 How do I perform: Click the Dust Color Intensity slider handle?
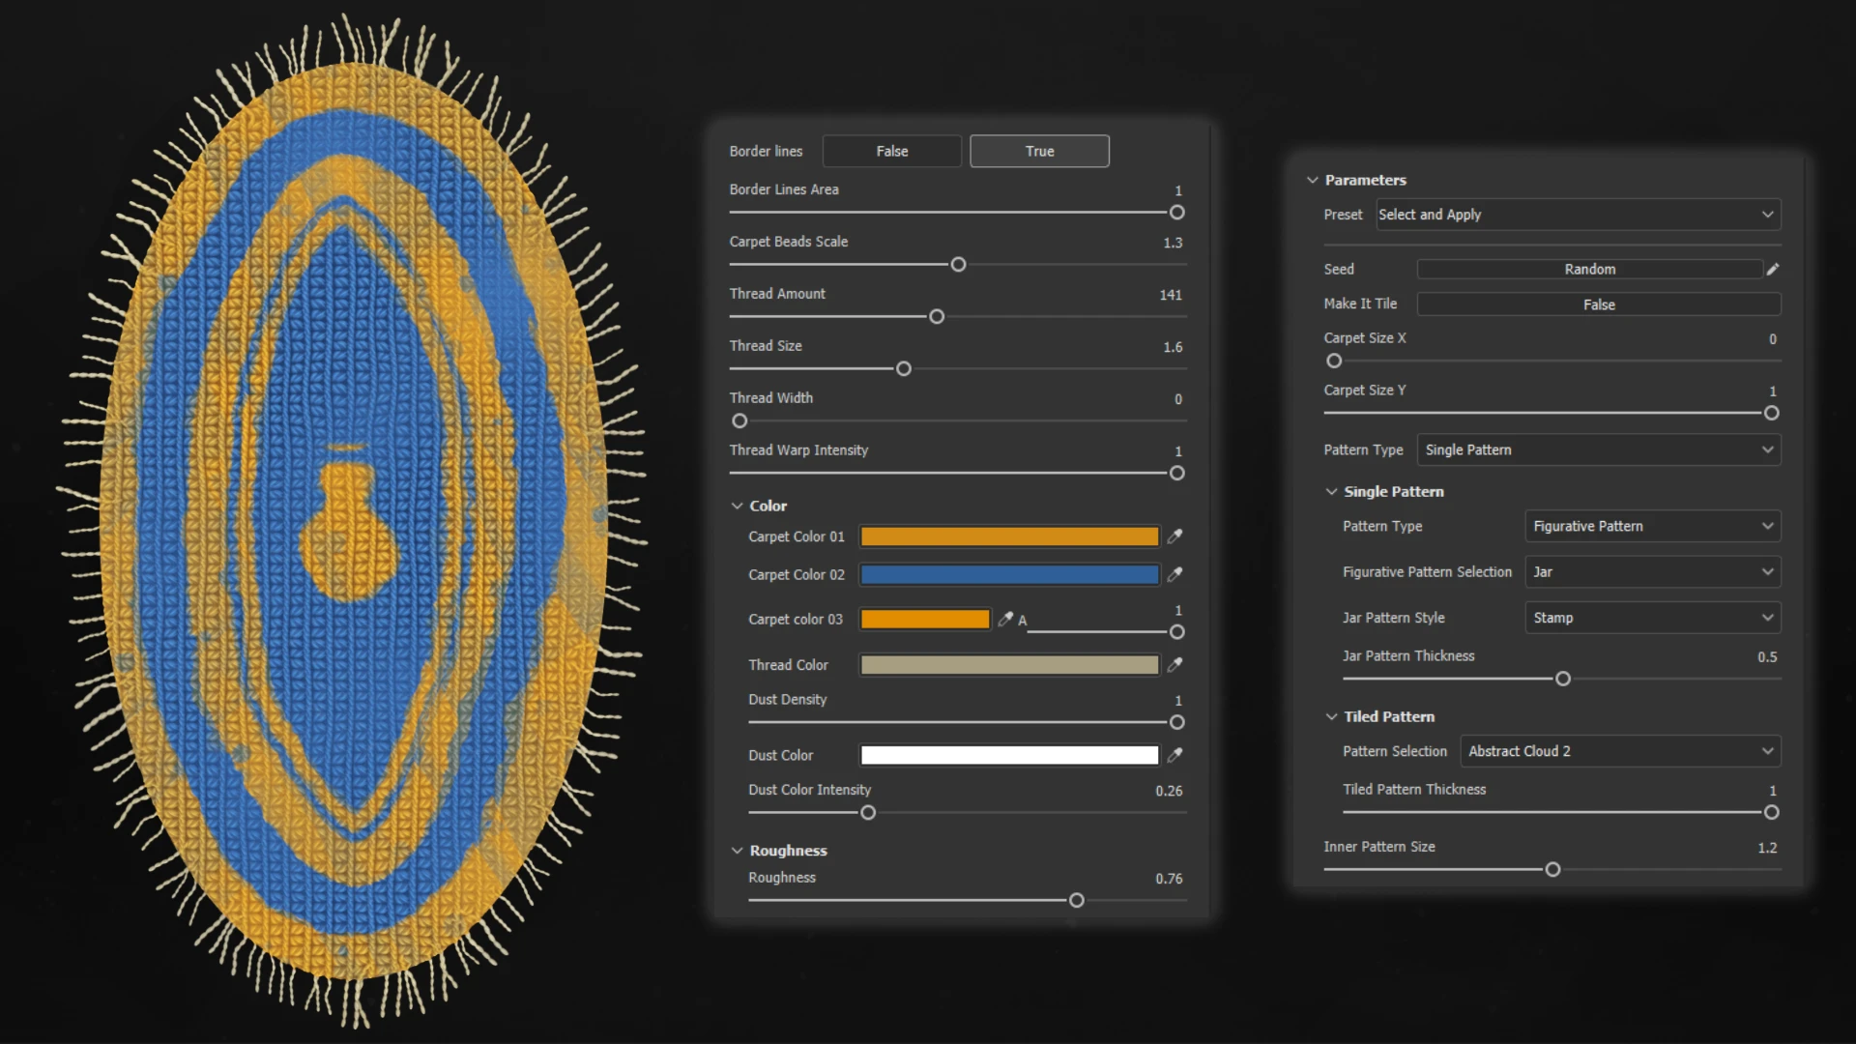868,813
